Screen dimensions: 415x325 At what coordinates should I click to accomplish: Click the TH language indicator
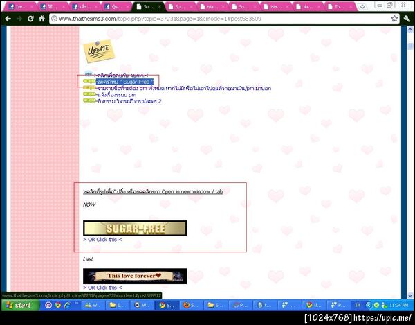click(358, 305)
